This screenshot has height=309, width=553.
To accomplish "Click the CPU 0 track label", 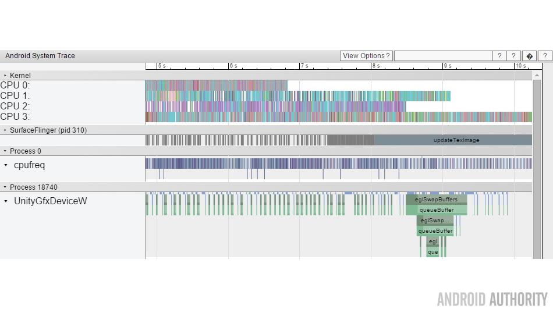I will click(15, 86).
